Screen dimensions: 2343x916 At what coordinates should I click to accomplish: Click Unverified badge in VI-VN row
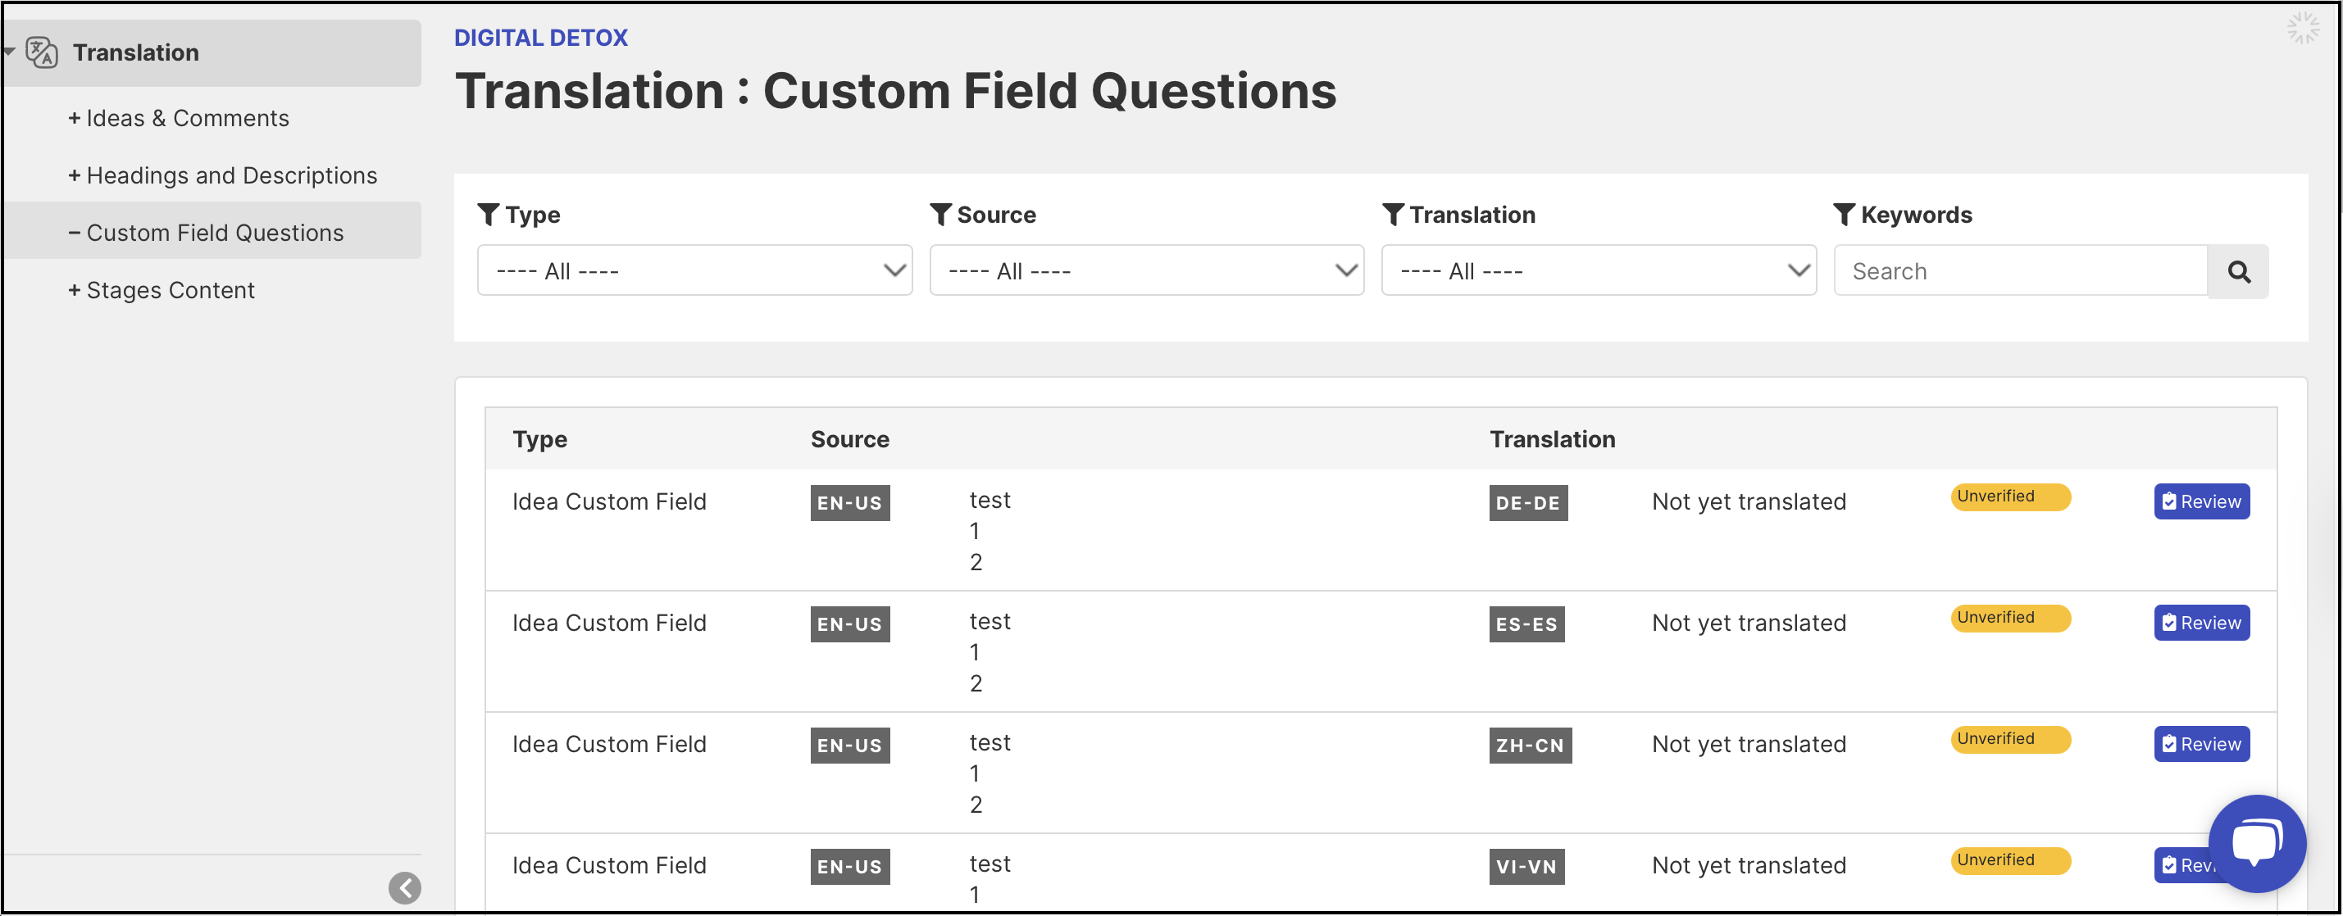(x=2010, y=860)
